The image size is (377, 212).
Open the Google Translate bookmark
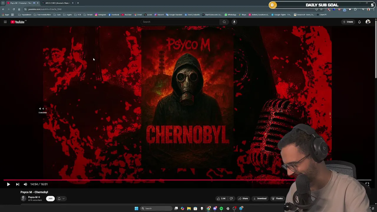click(174, 15)
